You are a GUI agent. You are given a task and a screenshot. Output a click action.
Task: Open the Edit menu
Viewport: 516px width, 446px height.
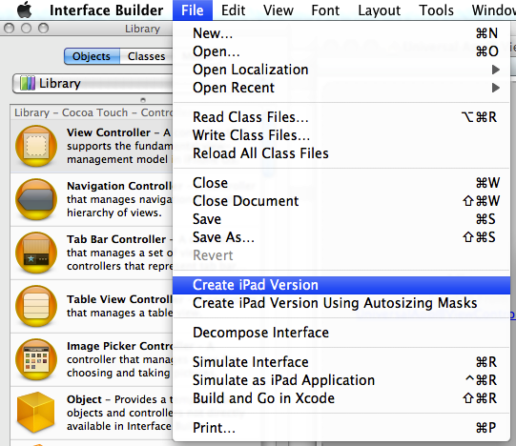tap(234, 10)
